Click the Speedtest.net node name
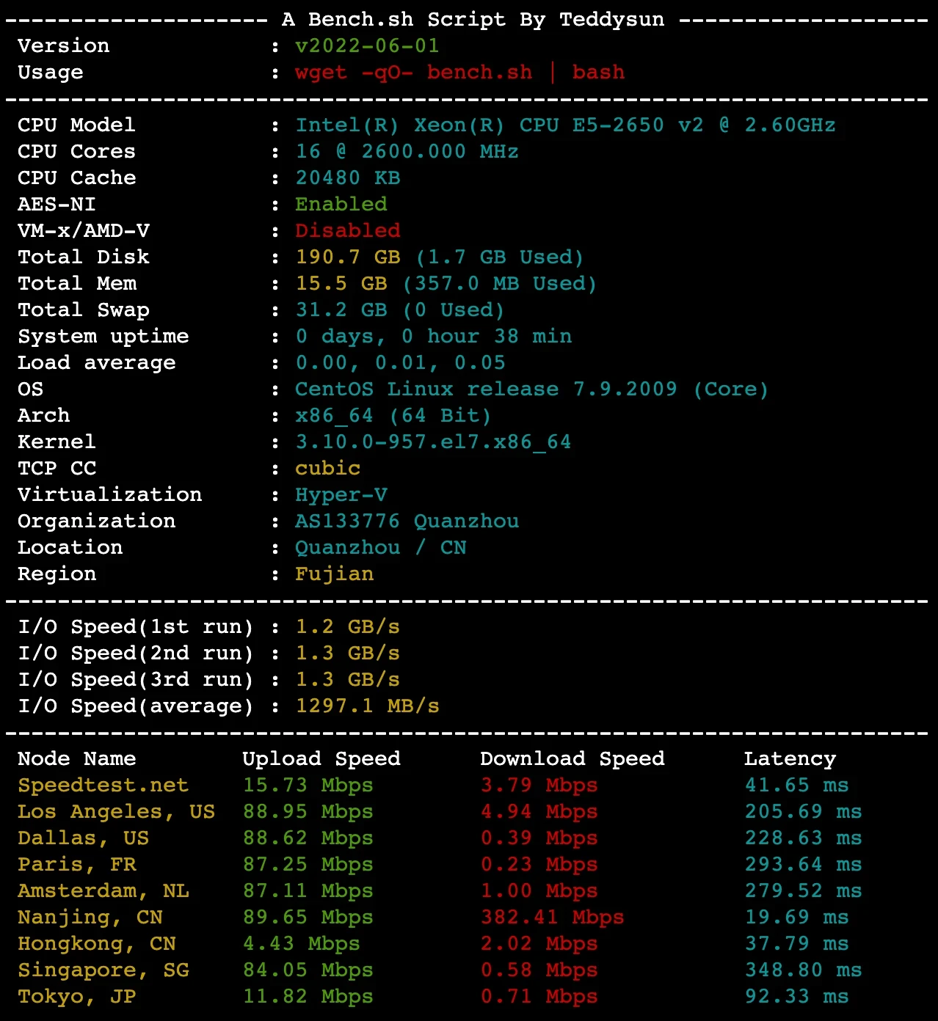This screenshot has height=1021, width=938. click(103, 786)
